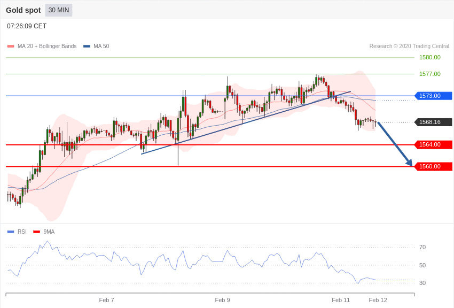Click the Feb 7 date label
The image size is (454, 308).
[x=106, y=300]
